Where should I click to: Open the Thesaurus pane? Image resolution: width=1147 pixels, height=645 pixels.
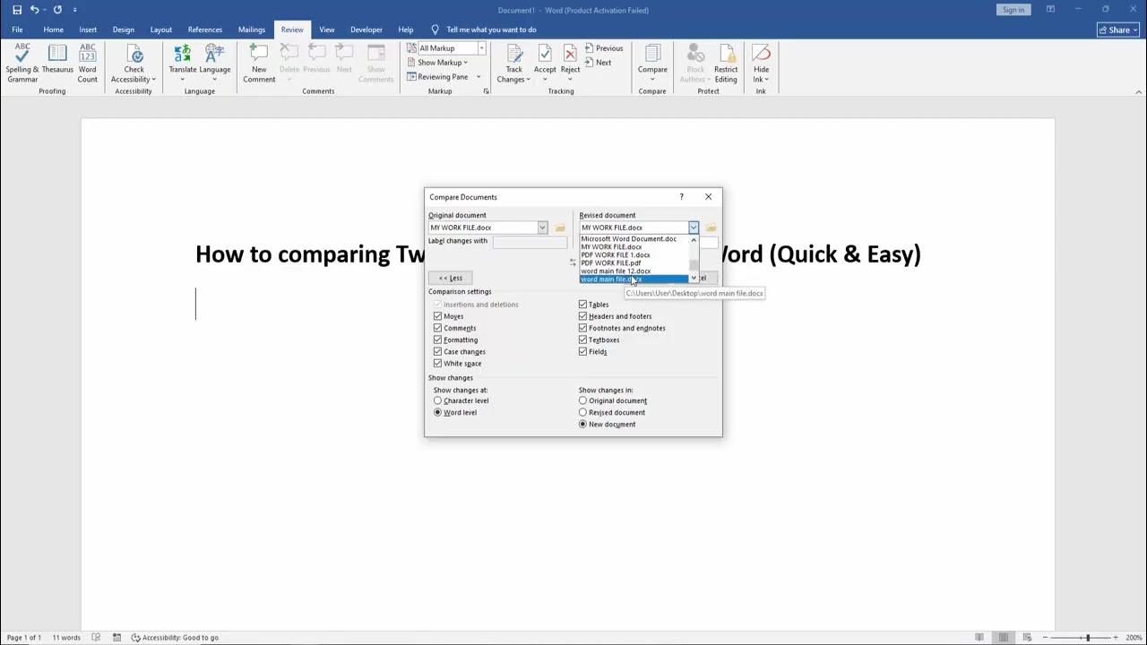click(56, 63)
